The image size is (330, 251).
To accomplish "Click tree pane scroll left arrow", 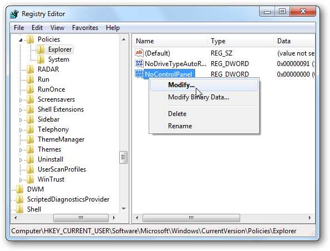I will [16, 218].
